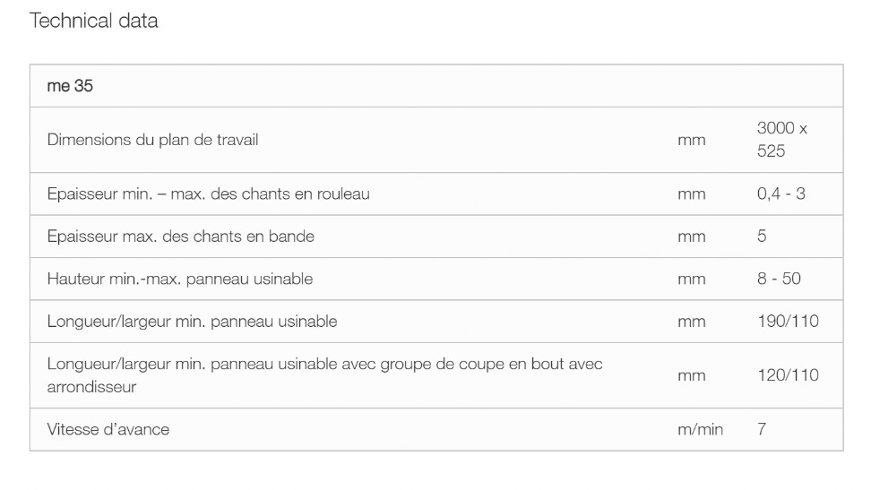Click the 8 - 50 value cell
871x490 pixels.
pyautogui.click(x=778, y=279)
